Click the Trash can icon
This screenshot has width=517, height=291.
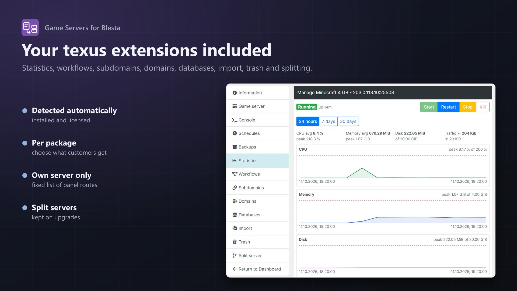click(x=235, y=242)
